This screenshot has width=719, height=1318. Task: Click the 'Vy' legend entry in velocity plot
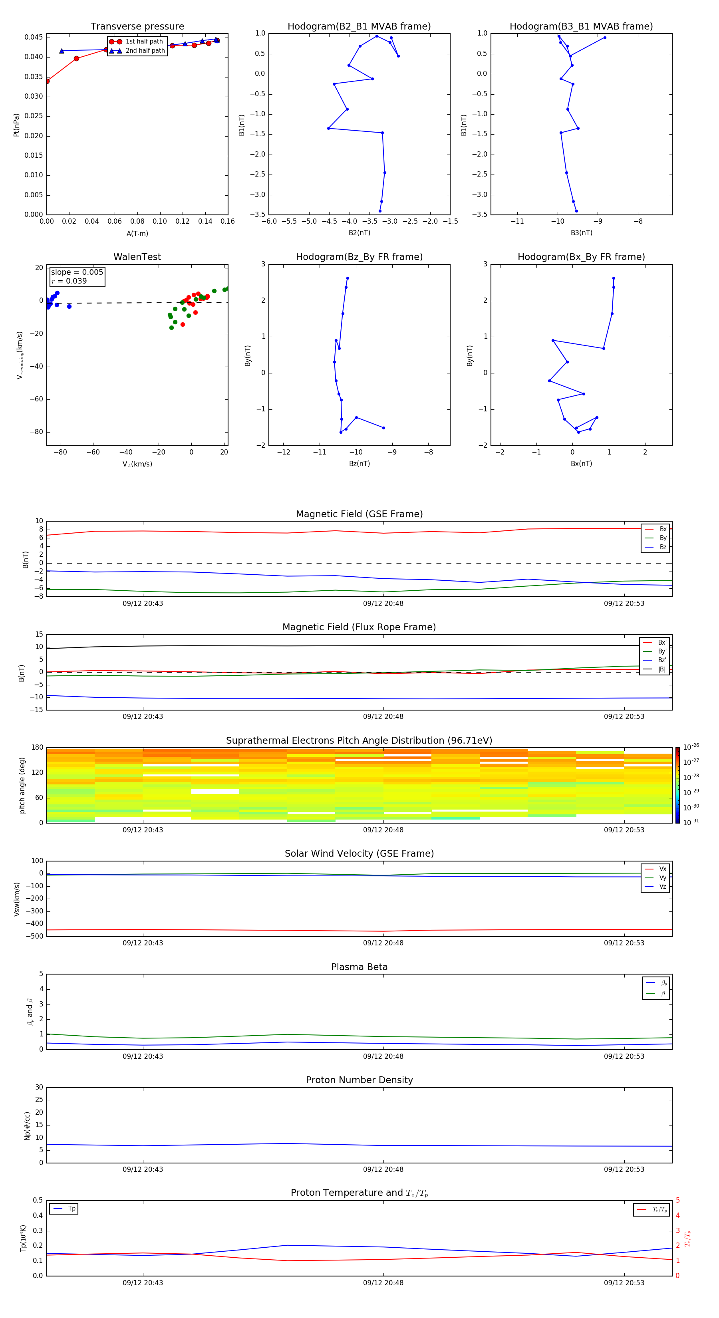click(x=655, y=877)
